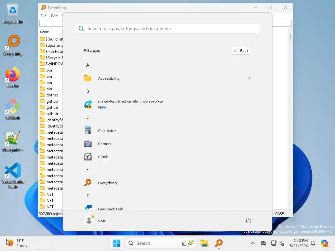This screenshot has width=335, height=251.
Task: Open the notifications bell icon
Action: tap(313, 243)
